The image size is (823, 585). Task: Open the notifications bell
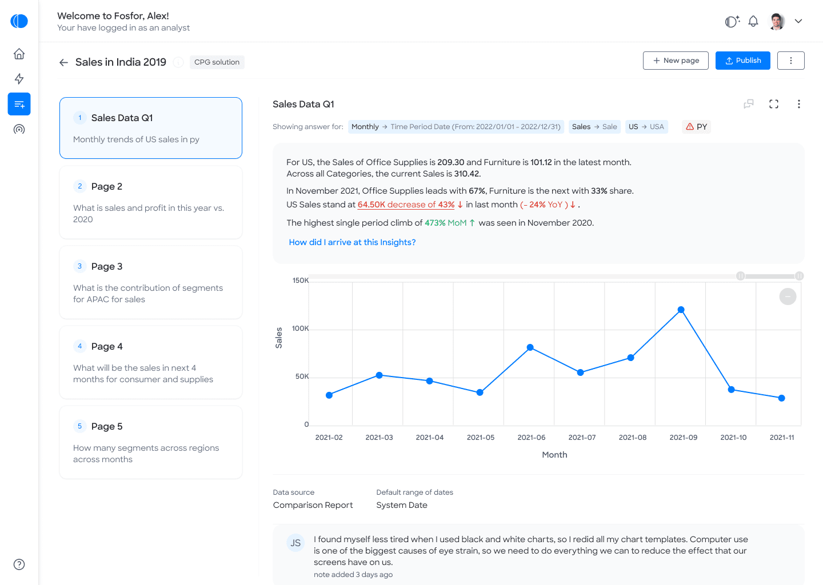(x=753, y=21)
